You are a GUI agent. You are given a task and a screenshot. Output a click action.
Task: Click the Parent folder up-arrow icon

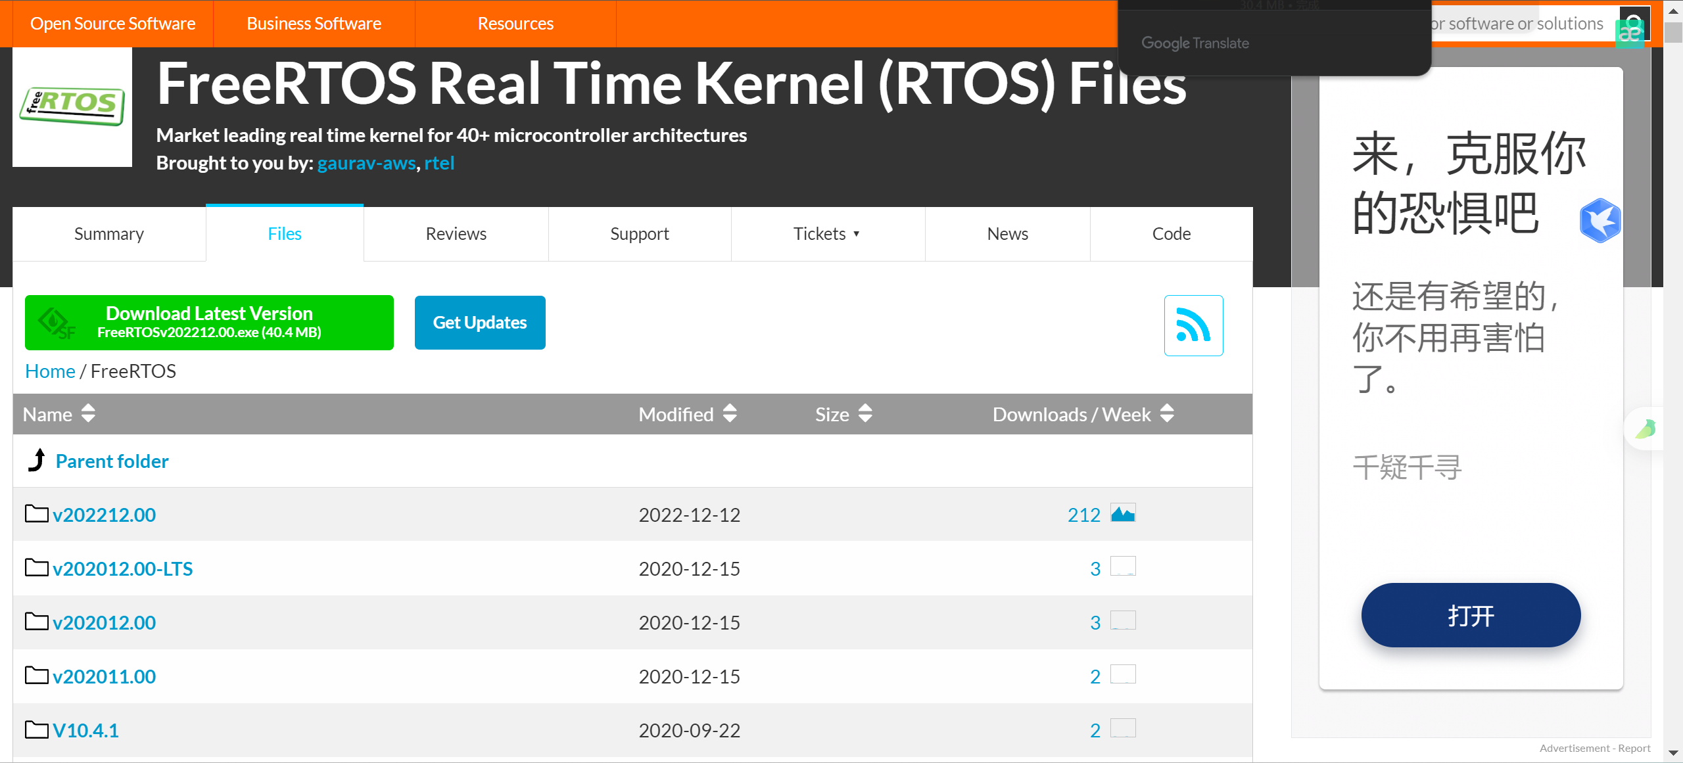pos(37,460)
